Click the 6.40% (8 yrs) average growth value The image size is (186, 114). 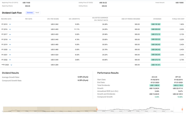click(83, 77)
